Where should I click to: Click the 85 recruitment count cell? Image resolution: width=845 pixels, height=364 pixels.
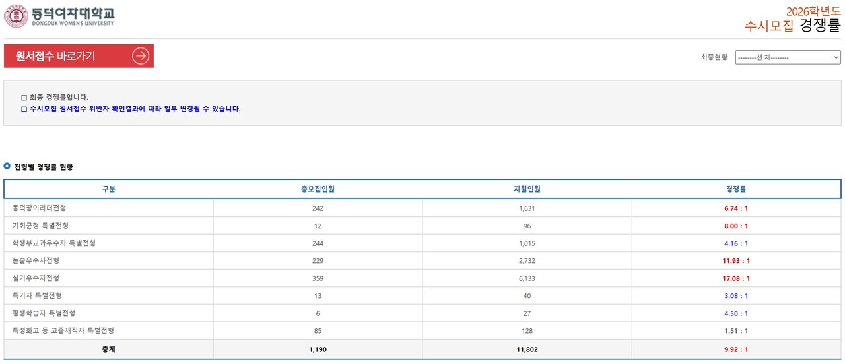(318, 331)
